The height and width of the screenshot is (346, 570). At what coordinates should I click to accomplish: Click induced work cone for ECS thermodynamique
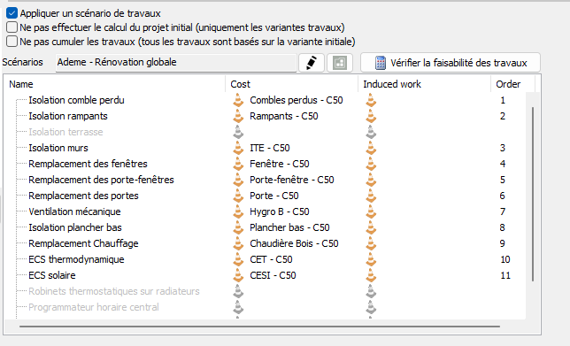(371, 259)
